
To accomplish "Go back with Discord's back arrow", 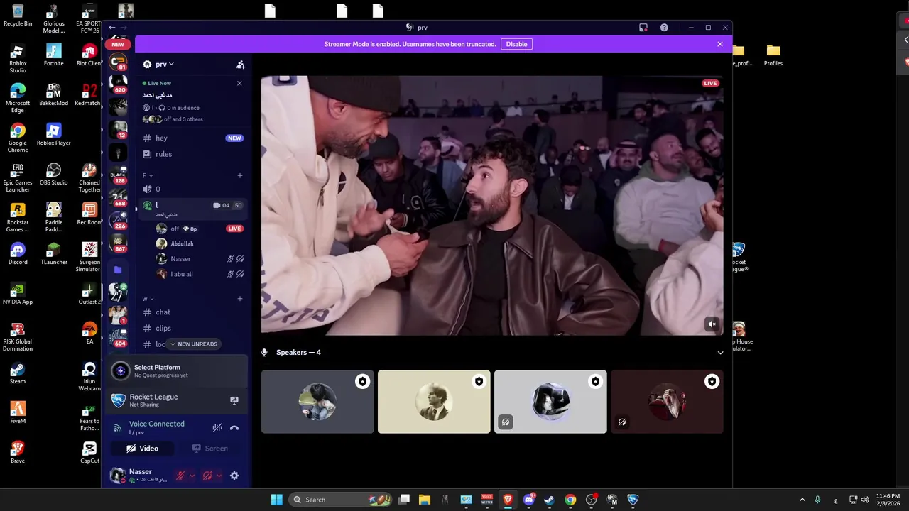I will 112,28.
